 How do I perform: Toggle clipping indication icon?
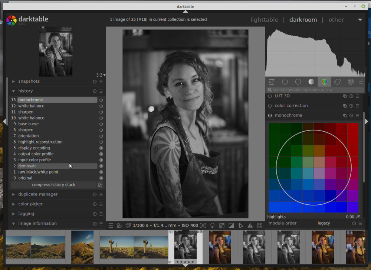[232, 225]
